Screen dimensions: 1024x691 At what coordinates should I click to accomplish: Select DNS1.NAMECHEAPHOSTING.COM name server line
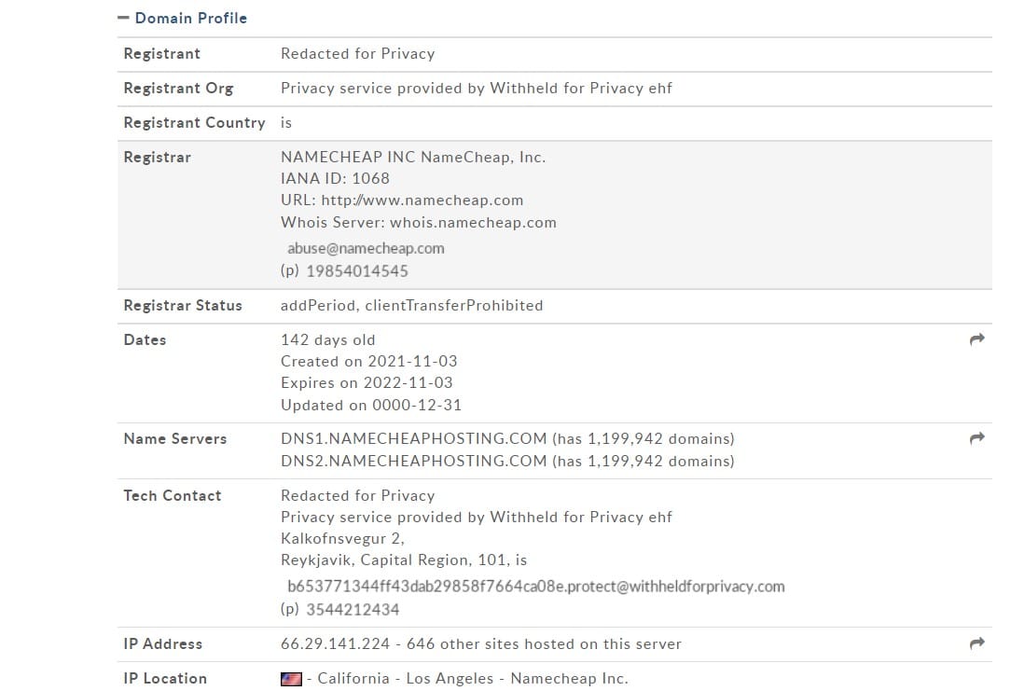(507, 438)
